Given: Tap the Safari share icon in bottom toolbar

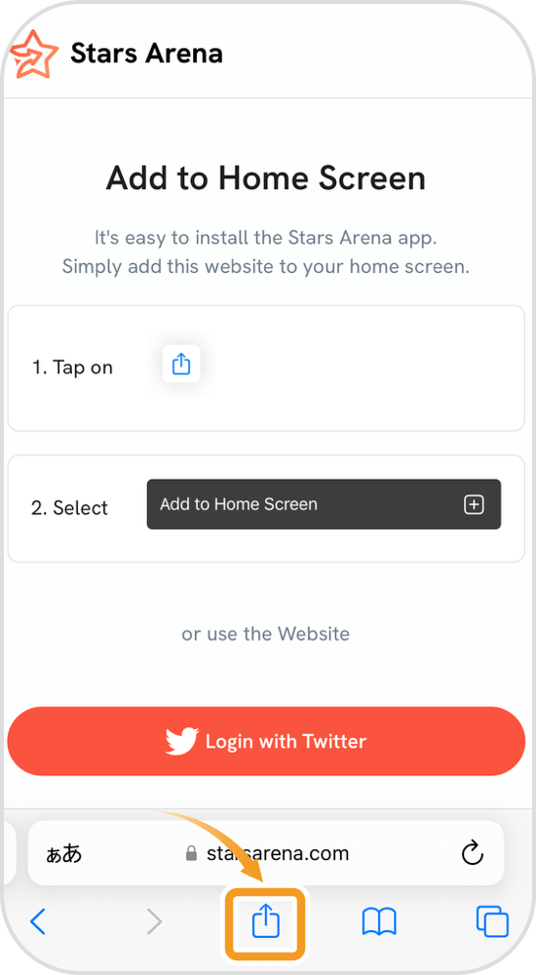Looking at the screenshot, I should 265,922.
